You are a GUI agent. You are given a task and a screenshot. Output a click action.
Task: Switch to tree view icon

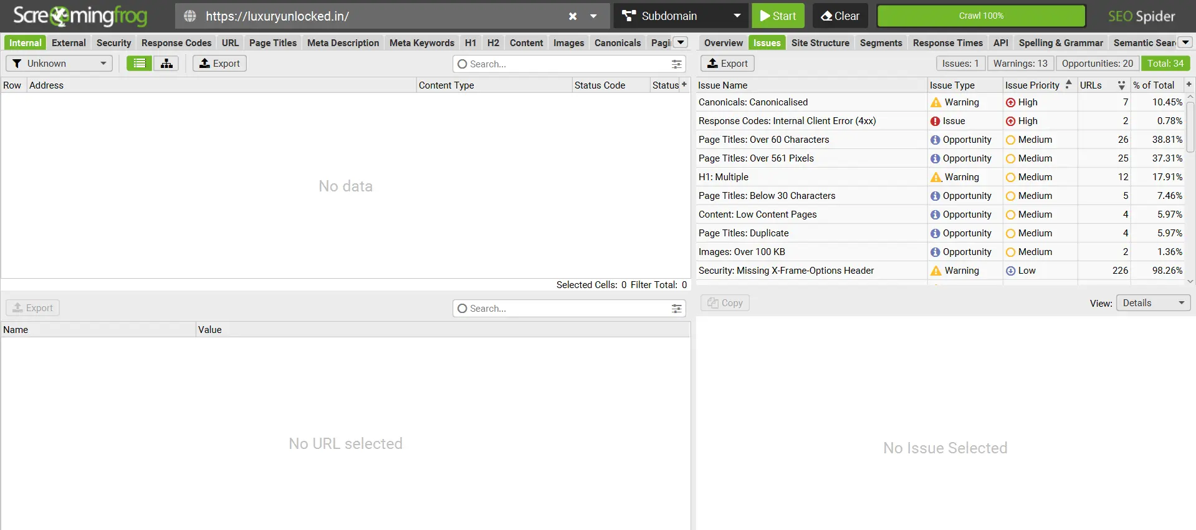pos(166,63)
